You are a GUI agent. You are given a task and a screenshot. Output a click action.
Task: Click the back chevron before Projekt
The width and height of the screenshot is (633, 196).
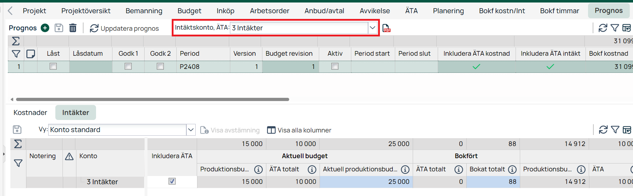[x=10, y=11]
